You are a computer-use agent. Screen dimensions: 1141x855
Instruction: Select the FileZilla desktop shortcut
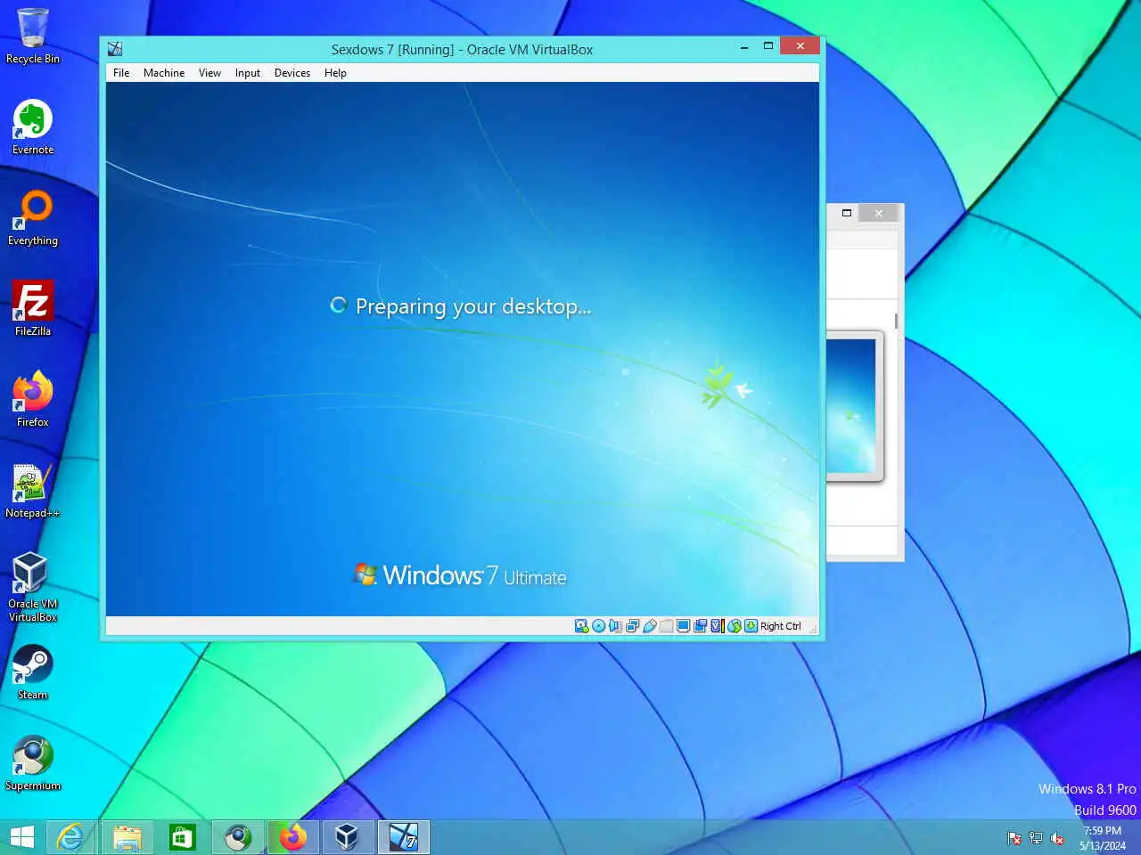tap(33, 309)
